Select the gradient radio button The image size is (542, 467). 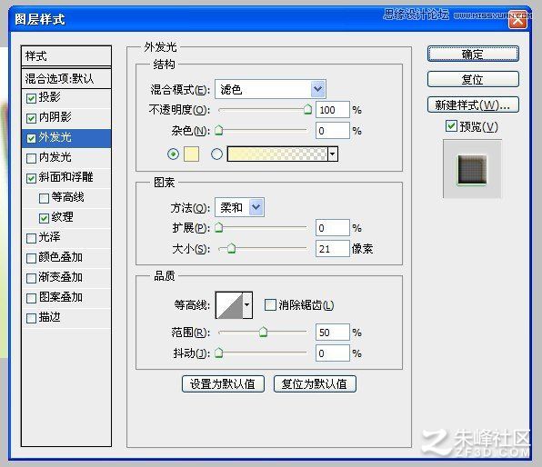216,154
